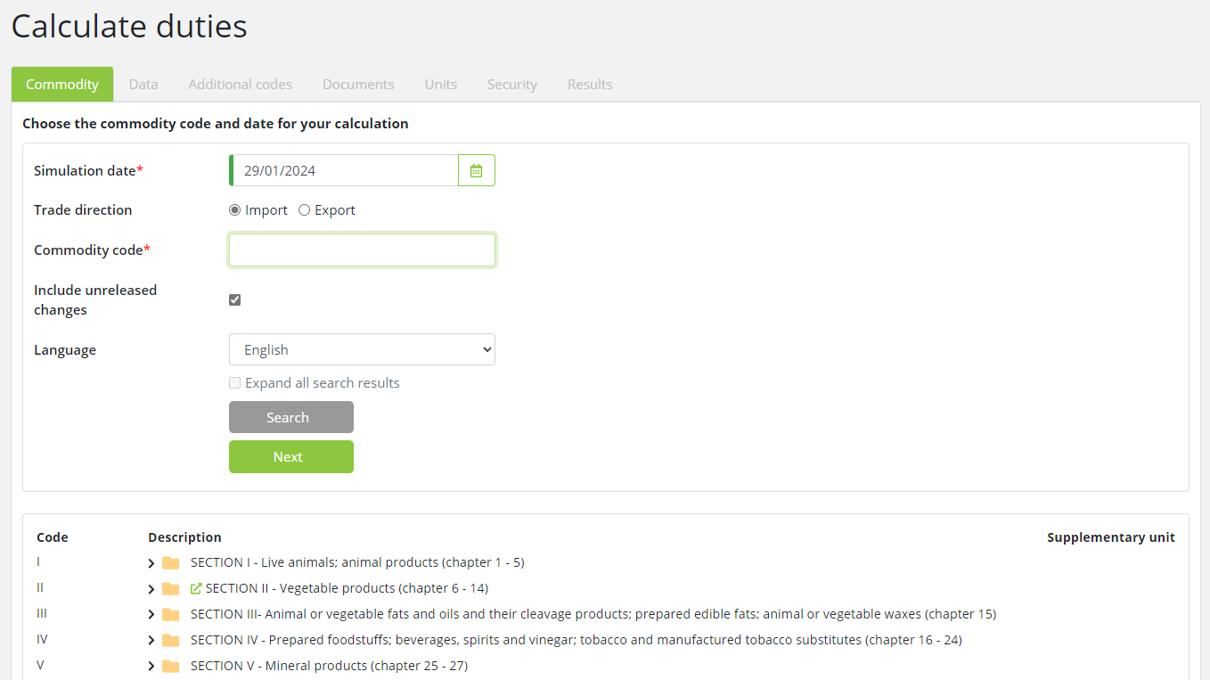Open the Section II external link icon
The image size is (1210, 680).
[x=197, y=589]
